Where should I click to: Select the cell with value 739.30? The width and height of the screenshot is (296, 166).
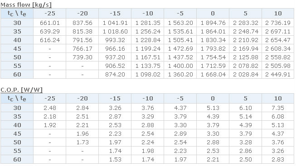point(82,57)
